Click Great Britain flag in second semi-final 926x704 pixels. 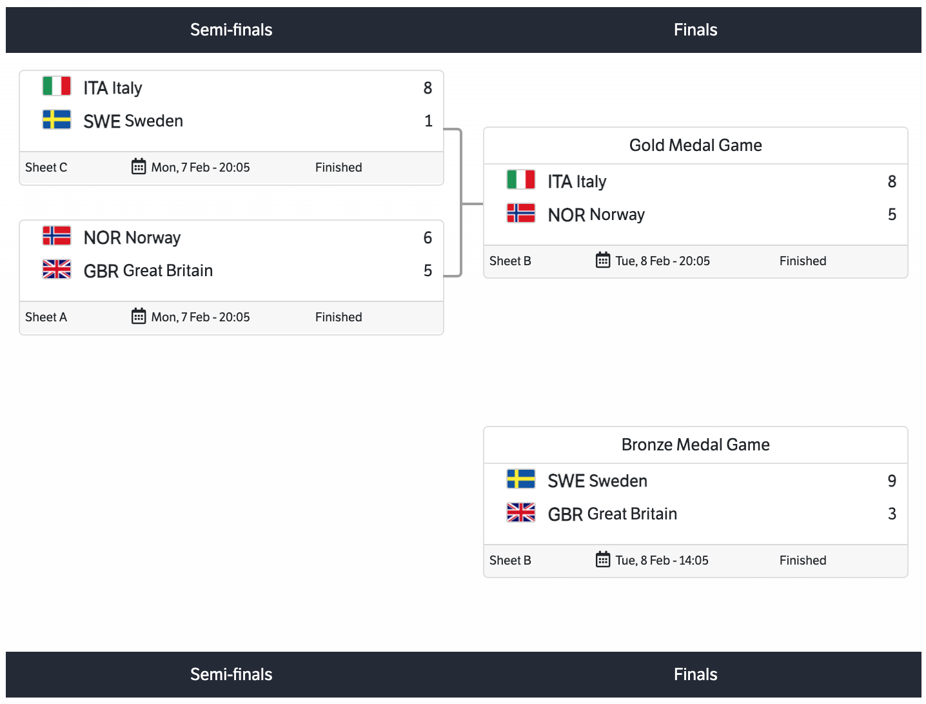click(57, 269)
